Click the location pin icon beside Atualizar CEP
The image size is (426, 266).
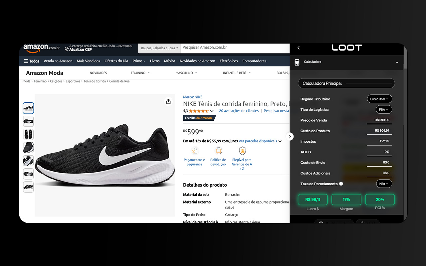tap(67, 49)
